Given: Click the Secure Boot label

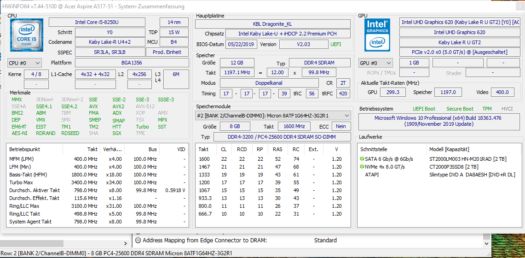Looking at the screenshot, I should (x=460, y=109).
